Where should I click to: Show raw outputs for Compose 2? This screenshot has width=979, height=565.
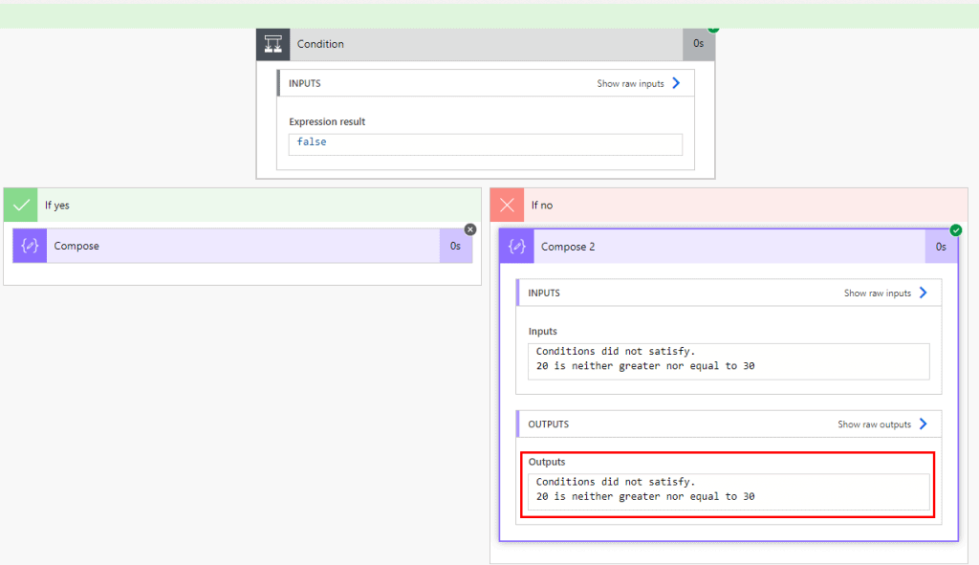point(874,424)
